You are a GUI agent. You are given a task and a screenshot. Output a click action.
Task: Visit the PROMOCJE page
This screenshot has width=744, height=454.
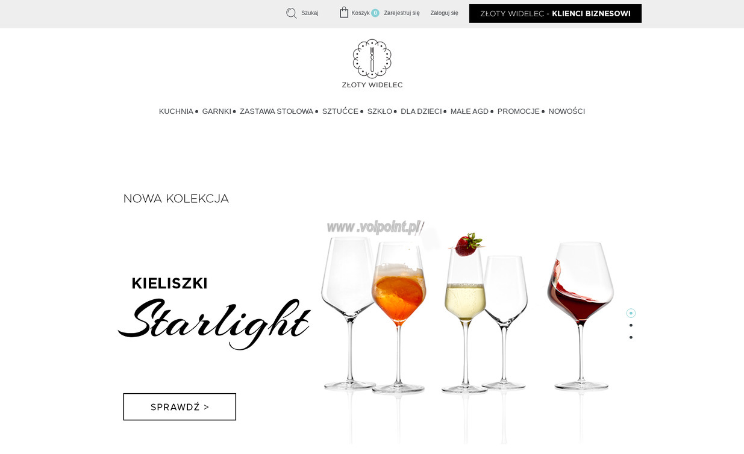tap(519, 111)
